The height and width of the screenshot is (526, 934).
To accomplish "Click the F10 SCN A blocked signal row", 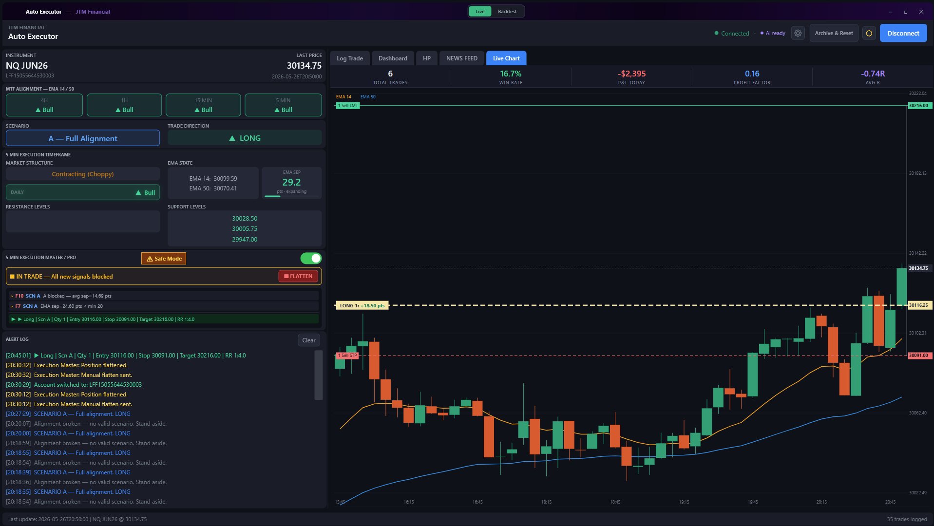I will 164,296.
